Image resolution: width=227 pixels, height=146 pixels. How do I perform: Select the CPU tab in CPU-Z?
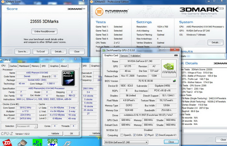click(x=3, y=66)
